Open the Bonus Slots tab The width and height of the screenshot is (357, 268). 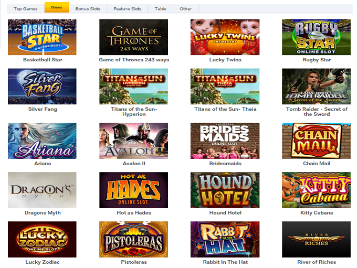click(88, 9)
